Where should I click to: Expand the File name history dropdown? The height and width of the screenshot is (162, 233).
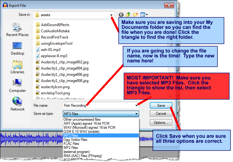coord(136,106)
